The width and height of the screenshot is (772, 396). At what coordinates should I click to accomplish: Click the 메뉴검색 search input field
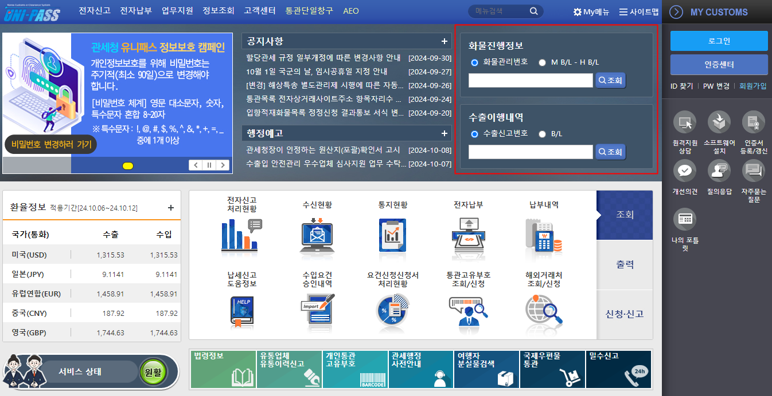[496, 11]
